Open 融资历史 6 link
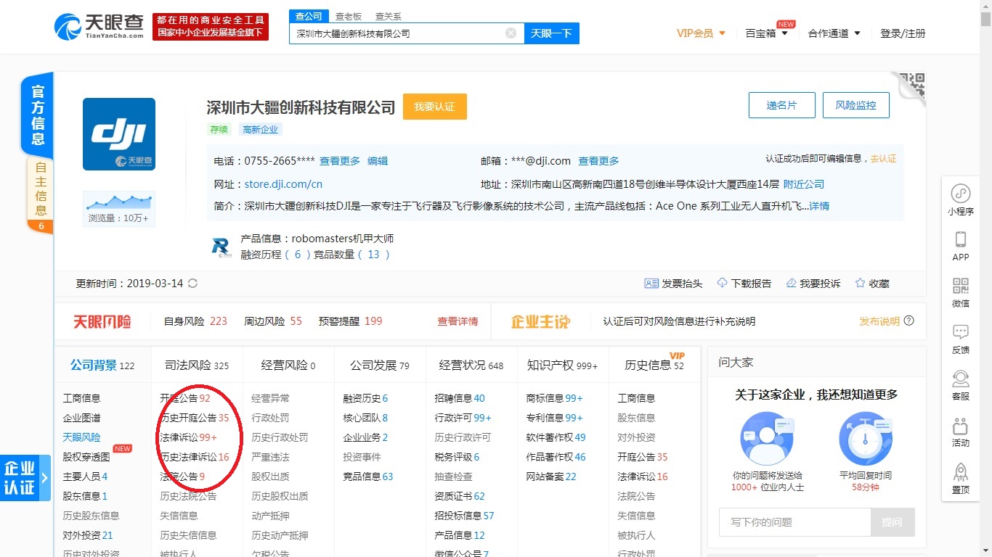The width and height of the screenshot is (992, 557). tap(365, 398)
